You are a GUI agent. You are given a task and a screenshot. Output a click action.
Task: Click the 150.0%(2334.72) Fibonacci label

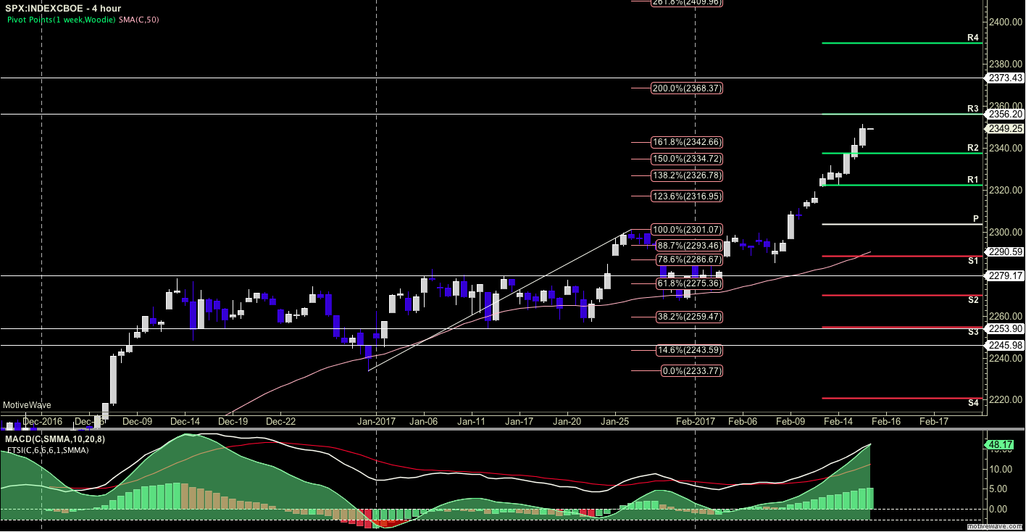coord(687,159)
